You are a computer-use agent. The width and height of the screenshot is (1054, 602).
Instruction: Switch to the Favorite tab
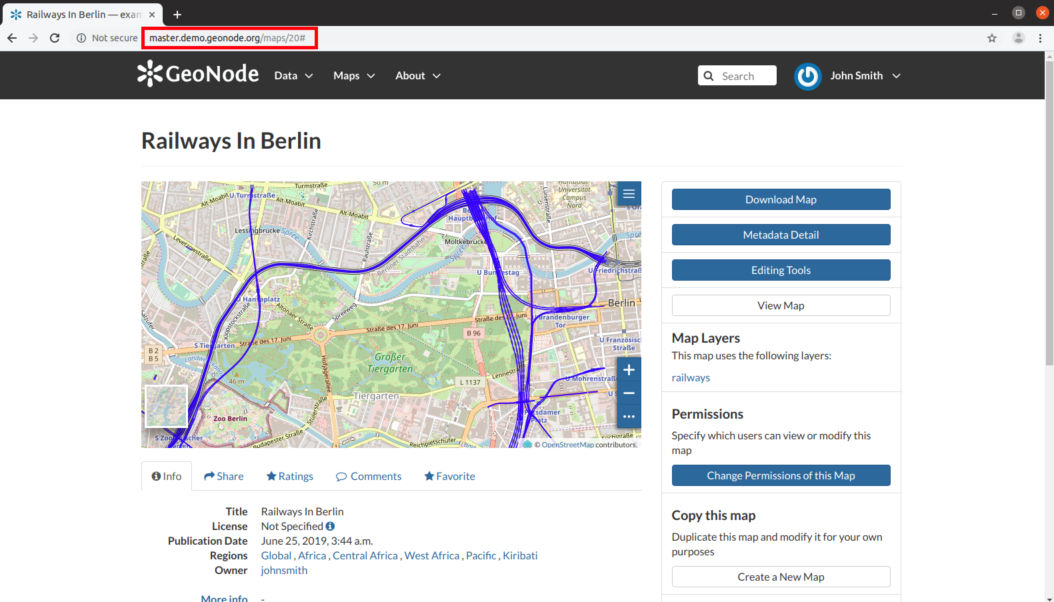[x=450, y=476]
